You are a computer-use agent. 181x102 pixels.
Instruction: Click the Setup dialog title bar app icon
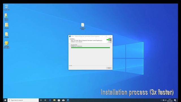(x=70, y=36)
